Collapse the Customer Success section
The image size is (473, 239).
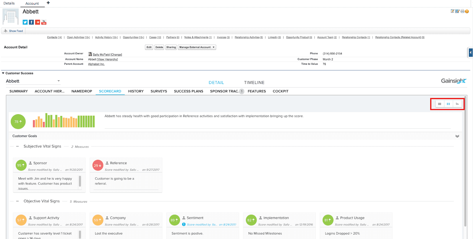[x=3, y=73]
